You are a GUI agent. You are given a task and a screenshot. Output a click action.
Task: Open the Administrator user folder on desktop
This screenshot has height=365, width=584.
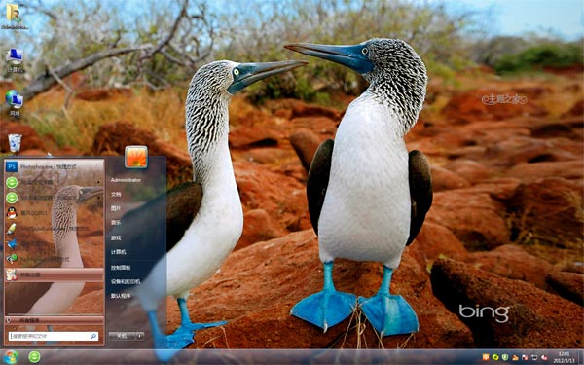coord(15,16)
